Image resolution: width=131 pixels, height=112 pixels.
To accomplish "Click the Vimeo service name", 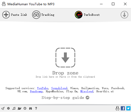I will point(74,88).
